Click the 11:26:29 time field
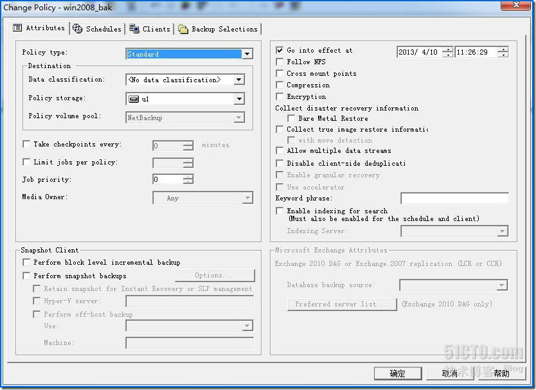Viewport: 536px width, 390px height. coord(476,52)
